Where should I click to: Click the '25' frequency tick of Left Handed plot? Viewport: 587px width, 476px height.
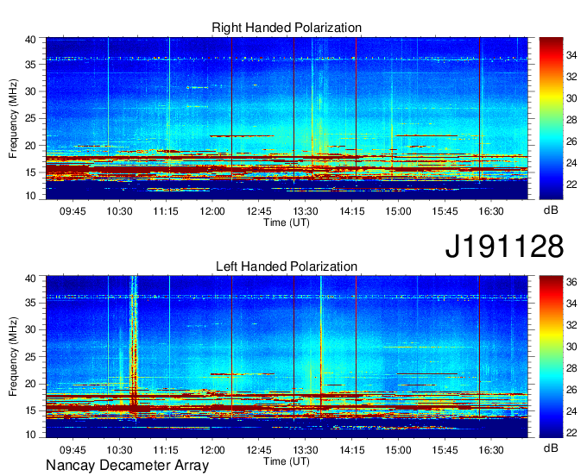click(x=31, y=357)
